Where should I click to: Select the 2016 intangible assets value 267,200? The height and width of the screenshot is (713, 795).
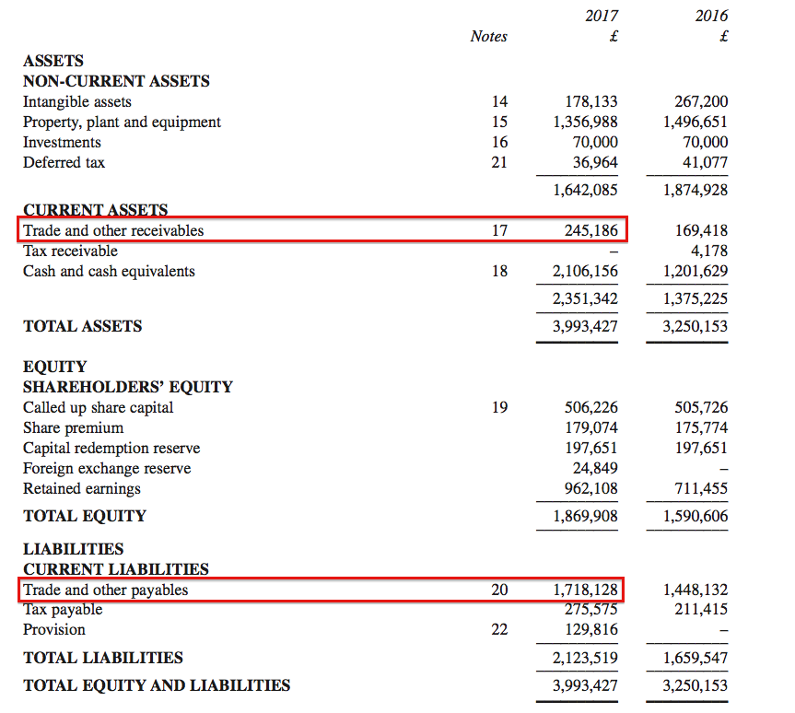pyautogui.click(x=701, y=102)
